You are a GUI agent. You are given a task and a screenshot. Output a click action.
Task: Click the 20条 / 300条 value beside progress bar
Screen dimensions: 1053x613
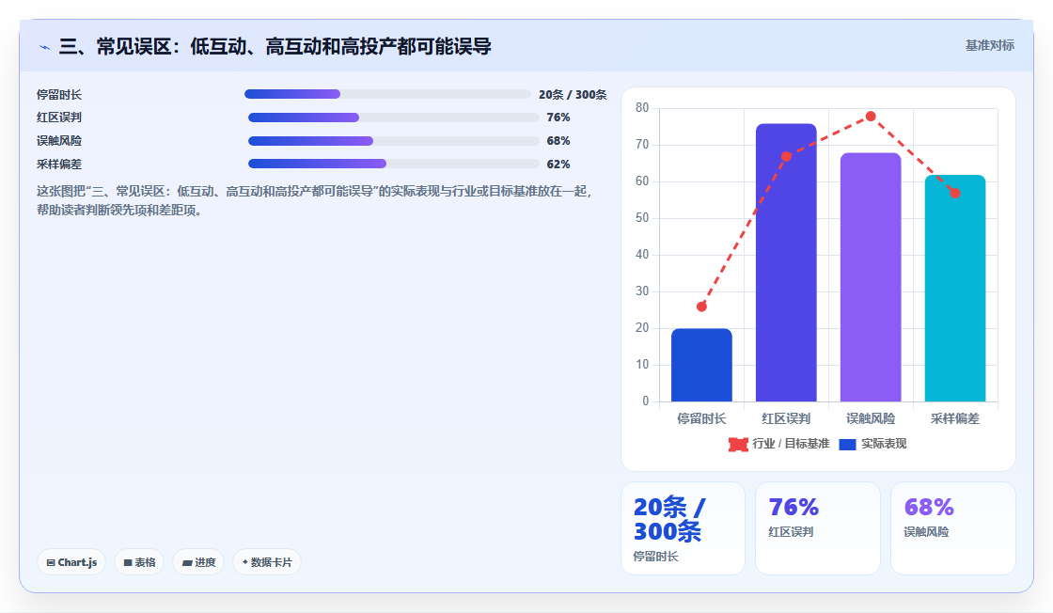point(573,95)
